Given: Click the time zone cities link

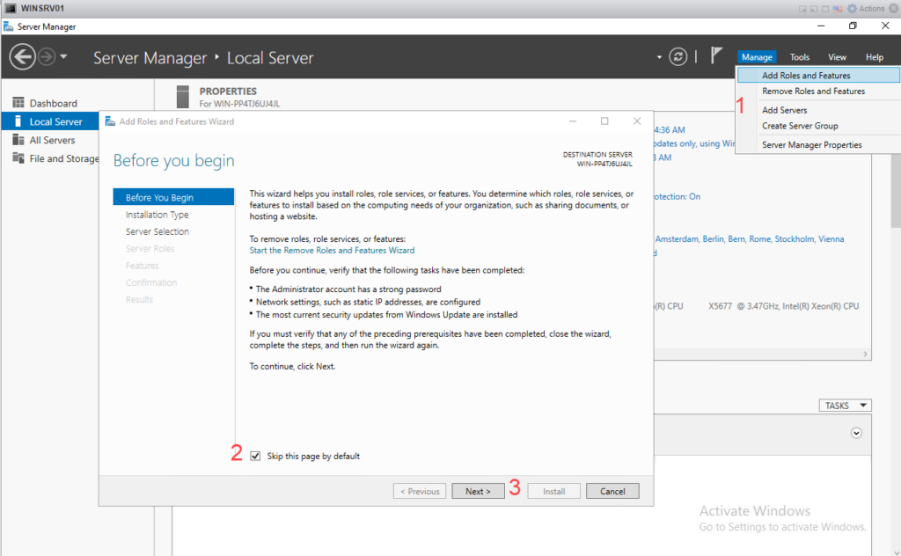Looking at the screenshot, I should tap(750, 239).
